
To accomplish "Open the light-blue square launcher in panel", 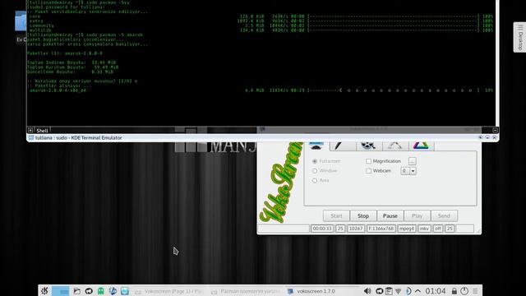I will [125, 291].
